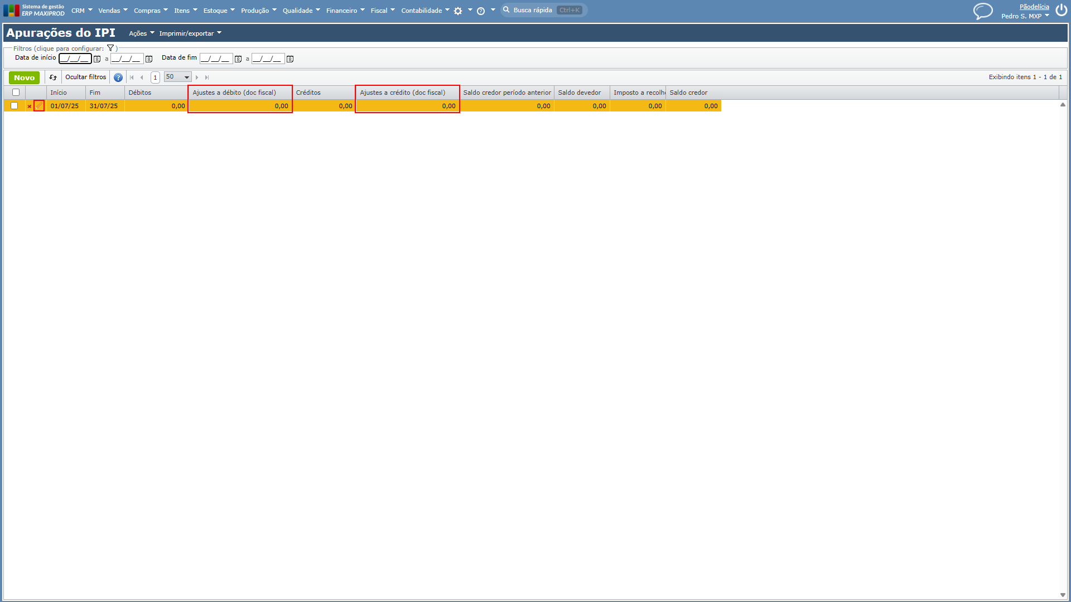
Task: Open the Vendas menu
Action: click(113, 11)
